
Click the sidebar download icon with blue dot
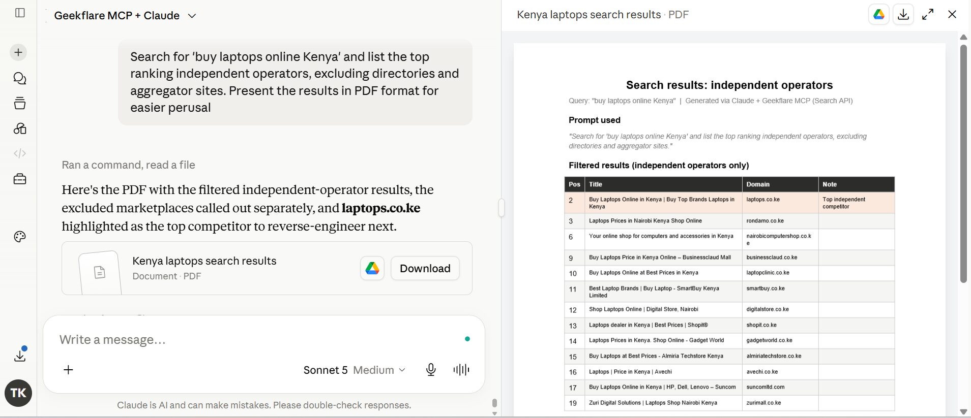(x=20, y=355)
